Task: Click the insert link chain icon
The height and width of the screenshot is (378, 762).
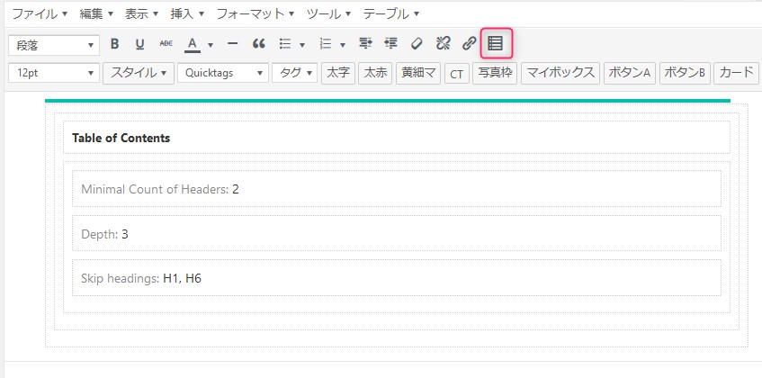Action: 469,44
